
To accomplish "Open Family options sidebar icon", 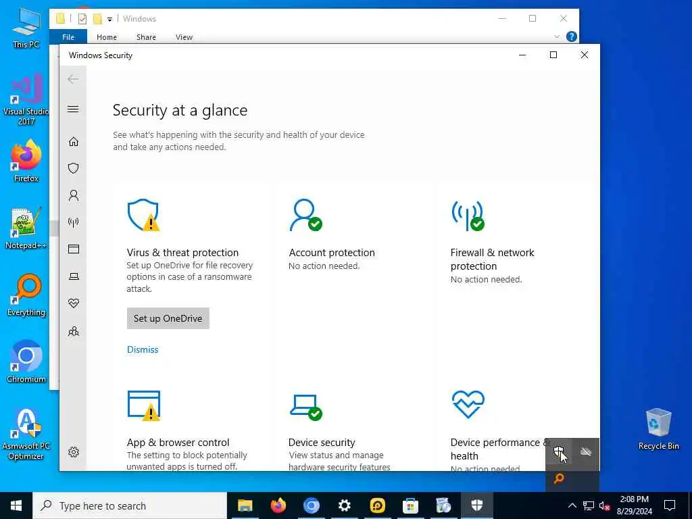I will [73, 331].
